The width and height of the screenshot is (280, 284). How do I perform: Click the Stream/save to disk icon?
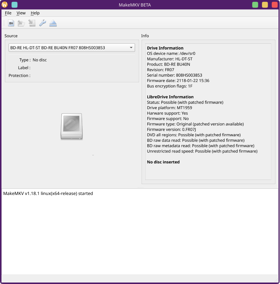click(x=32, y=23)
